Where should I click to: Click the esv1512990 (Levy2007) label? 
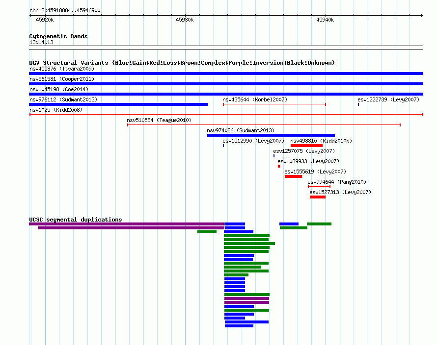[253, 141]
